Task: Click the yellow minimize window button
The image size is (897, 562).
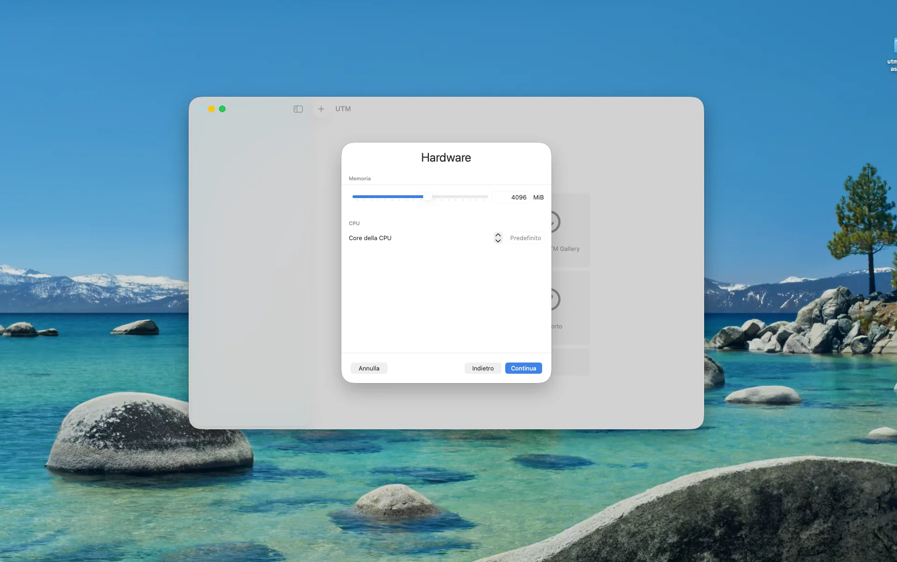Action: [212, 109]
